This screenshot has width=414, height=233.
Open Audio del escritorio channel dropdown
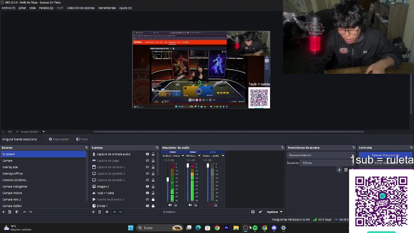click(x=183, y=156)
